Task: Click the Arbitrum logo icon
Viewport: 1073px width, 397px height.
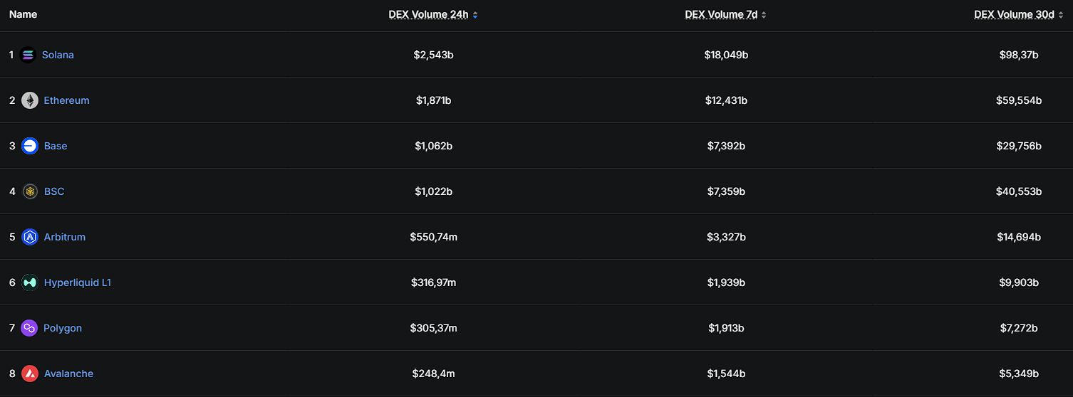Action: [30, 237]
